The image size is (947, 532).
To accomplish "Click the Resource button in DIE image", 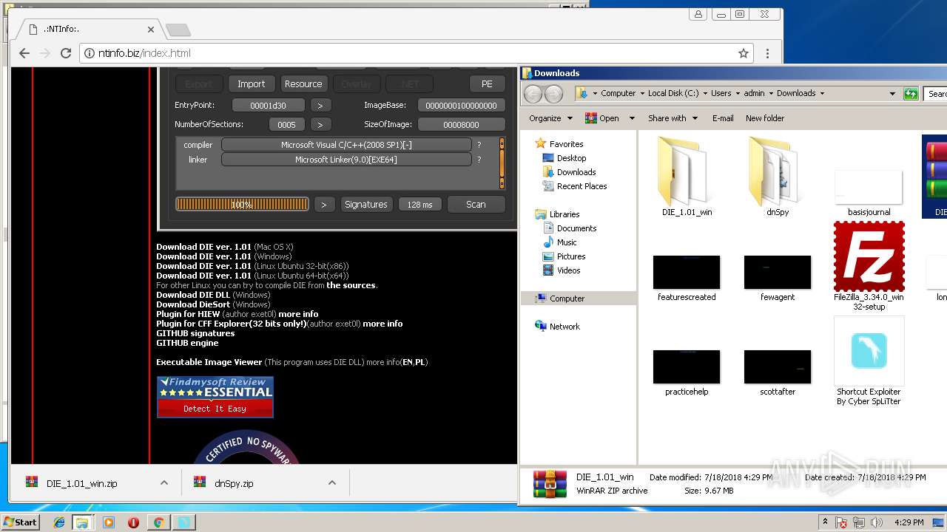I will pos(303,83).
